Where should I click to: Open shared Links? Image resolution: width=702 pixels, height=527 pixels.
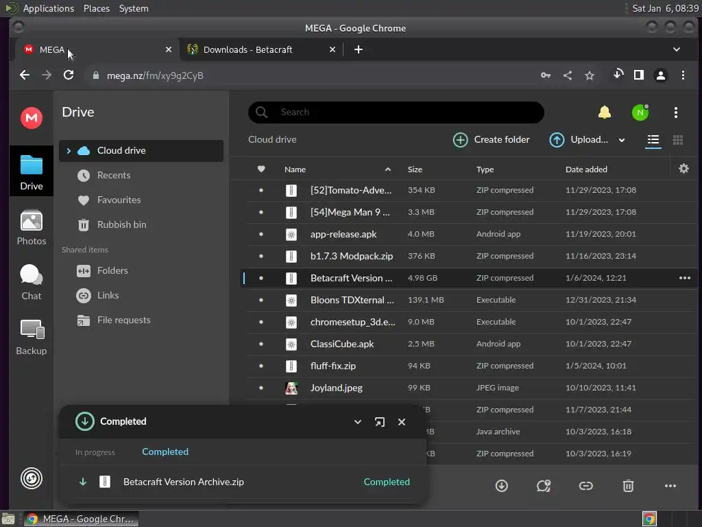pos(141,295)
